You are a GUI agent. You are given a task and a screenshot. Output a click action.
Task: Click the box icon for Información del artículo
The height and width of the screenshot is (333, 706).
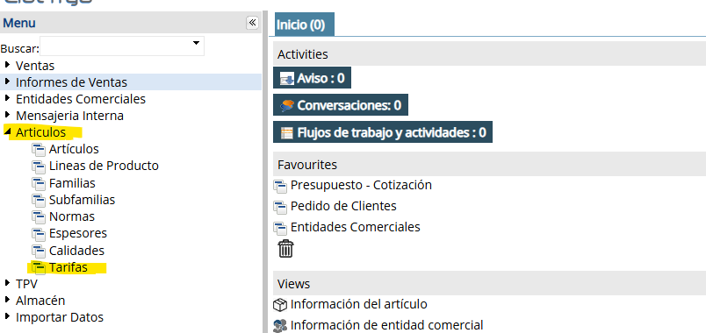(x=280, y=305)
